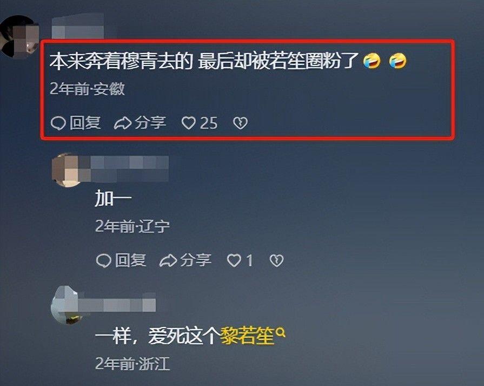Image resolution: width=484 pixels, height=386 pixels.
Task: Click the comment text 本来奔着穆青去的
Action: click(x=121, y=62)
